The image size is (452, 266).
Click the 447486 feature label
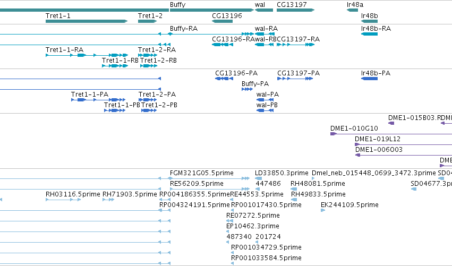click(x=268, y=184)
